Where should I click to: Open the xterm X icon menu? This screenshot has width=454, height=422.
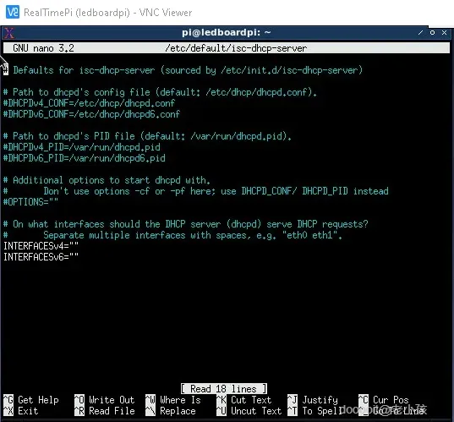[x=8, y=33]
